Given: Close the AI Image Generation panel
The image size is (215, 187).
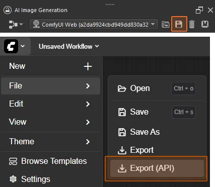Looking at the screenshot, I should (x=210, y=10).
